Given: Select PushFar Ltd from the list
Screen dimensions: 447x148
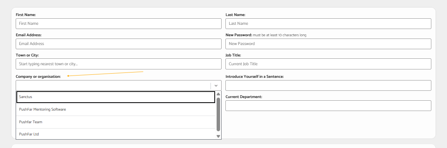Looking at the screenshot, I should click(x=116, y=134).
